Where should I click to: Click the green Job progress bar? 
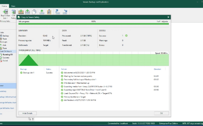[x=94, y=24]
